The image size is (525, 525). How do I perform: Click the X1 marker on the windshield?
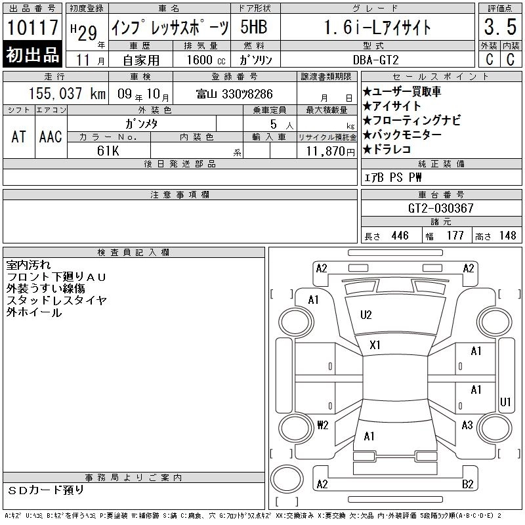[375, 345]
